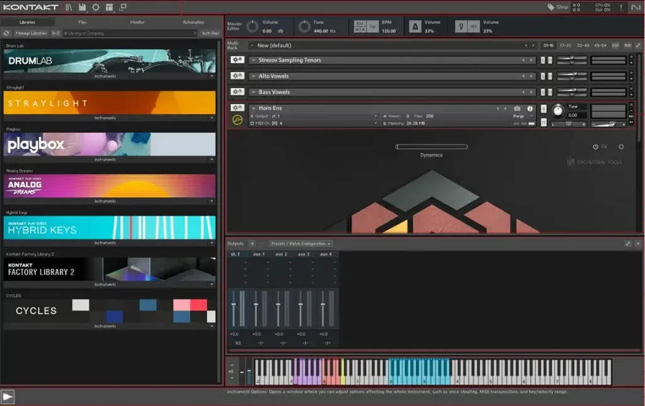Show info for Horn Ens instrument

click(530, 108)
